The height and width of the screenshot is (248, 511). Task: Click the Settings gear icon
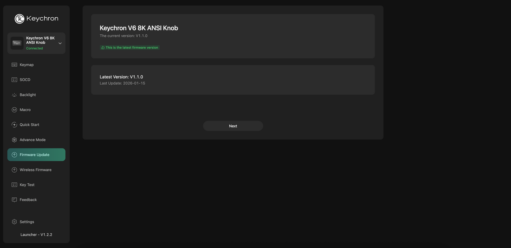point(14,222)
